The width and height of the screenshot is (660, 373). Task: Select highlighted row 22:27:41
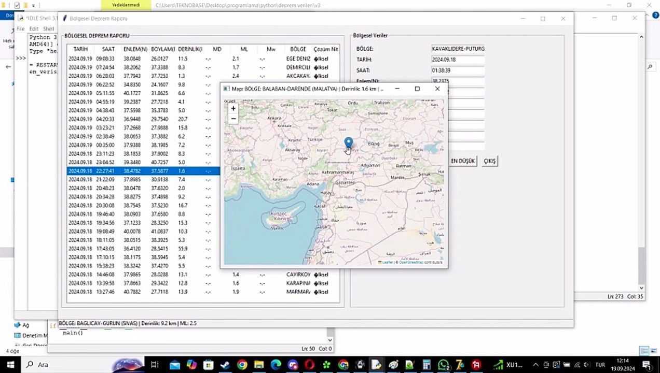tap(144, 171)
